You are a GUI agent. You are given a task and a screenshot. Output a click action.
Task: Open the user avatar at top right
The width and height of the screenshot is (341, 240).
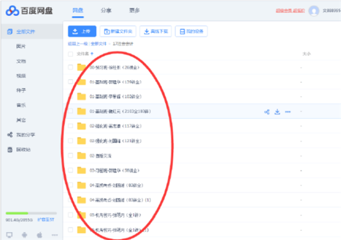click(x=314, y=11)
